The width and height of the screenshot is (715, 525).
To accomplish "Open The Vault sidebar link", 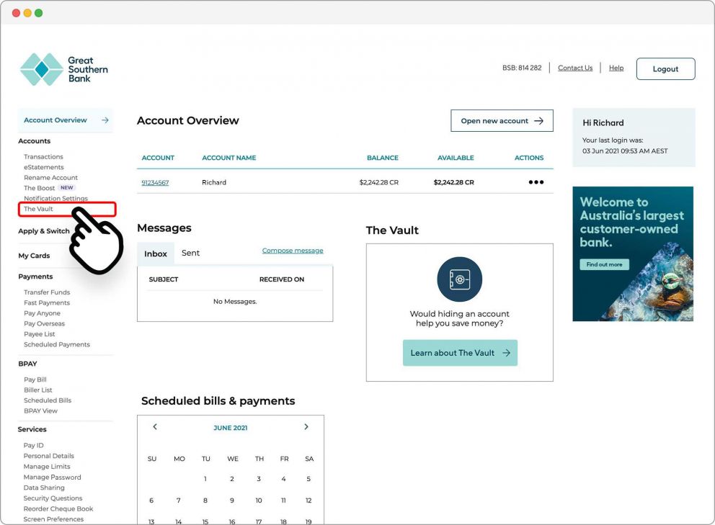I will (x=38, y=209).
